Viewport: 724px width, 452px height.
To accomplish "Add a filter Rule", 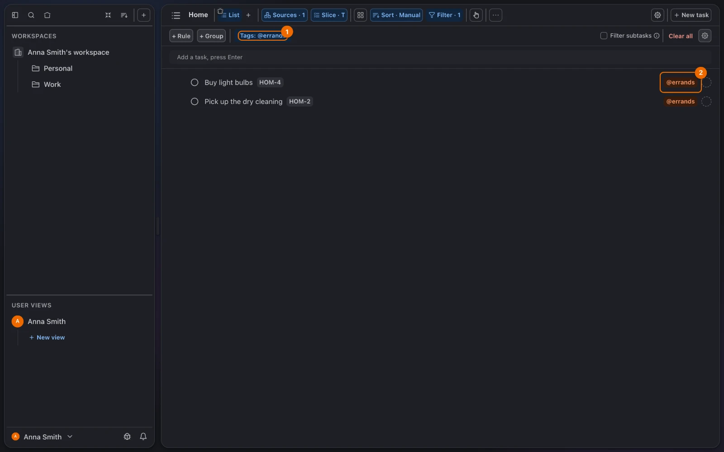I will point(181,36).
